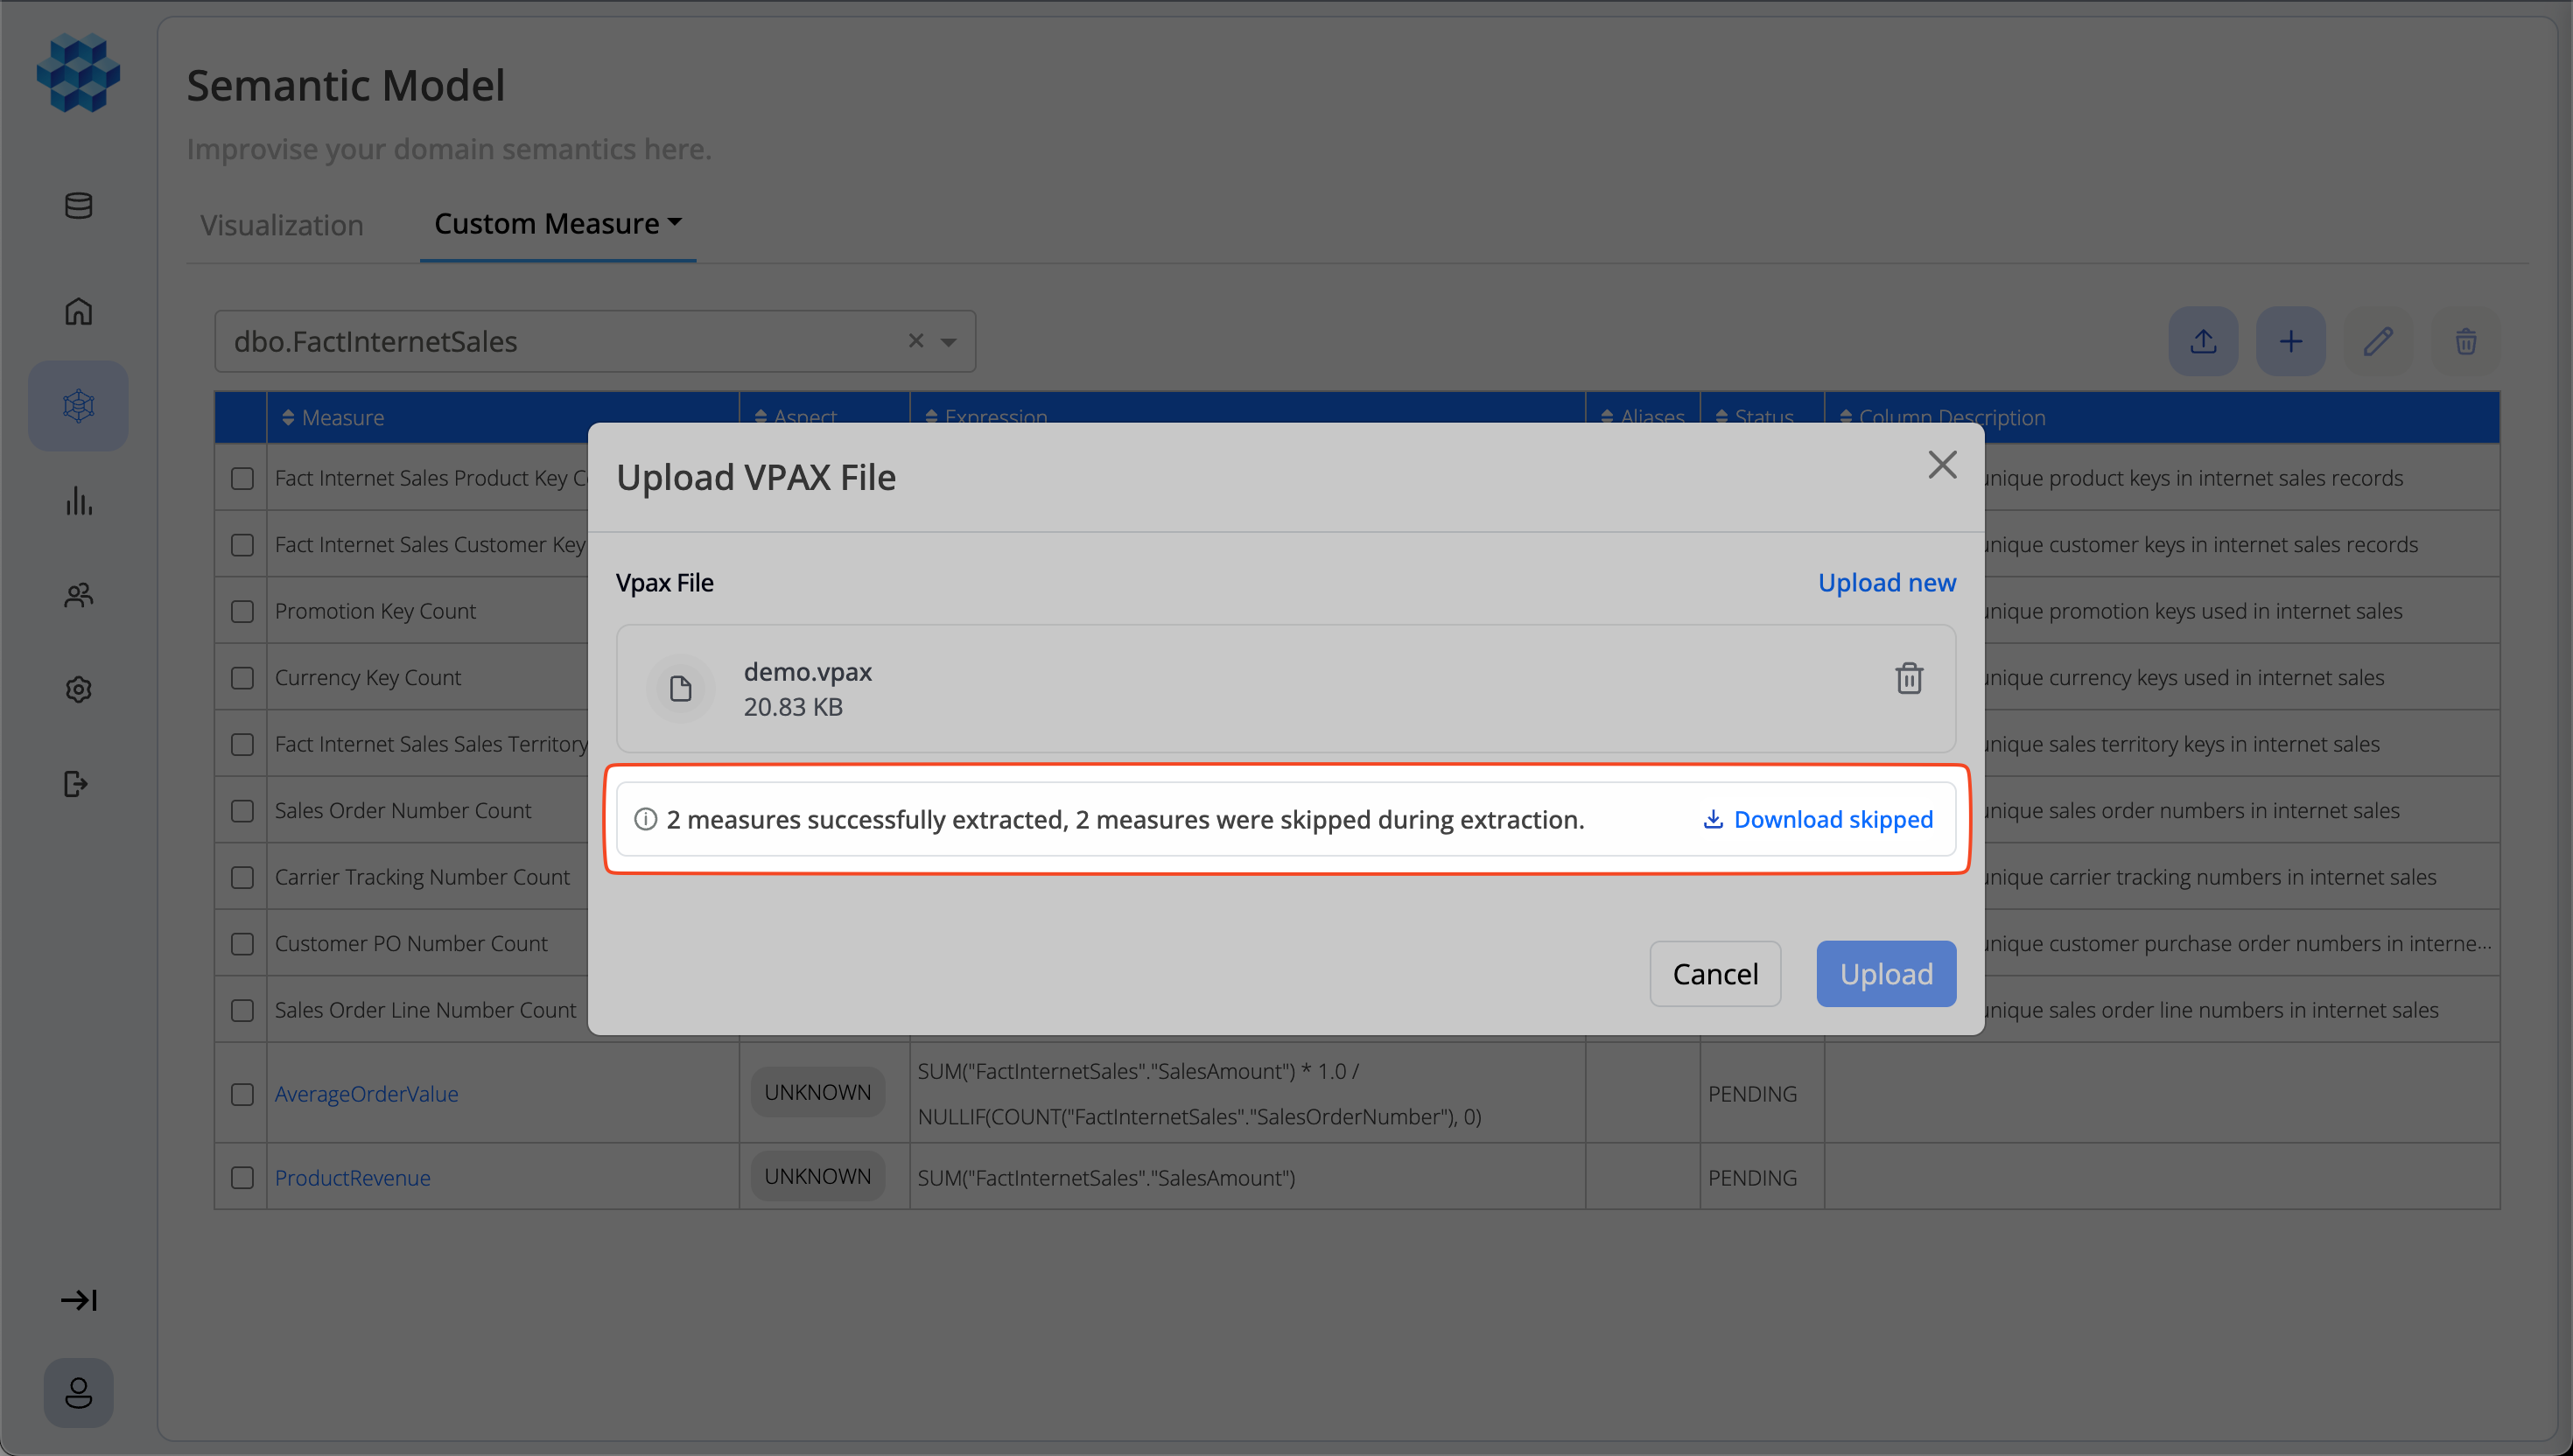The height and width of the screenshot is (1456, 2573).
Task: Open the semantic model section in sidebar
Action: tap(78, 405)
